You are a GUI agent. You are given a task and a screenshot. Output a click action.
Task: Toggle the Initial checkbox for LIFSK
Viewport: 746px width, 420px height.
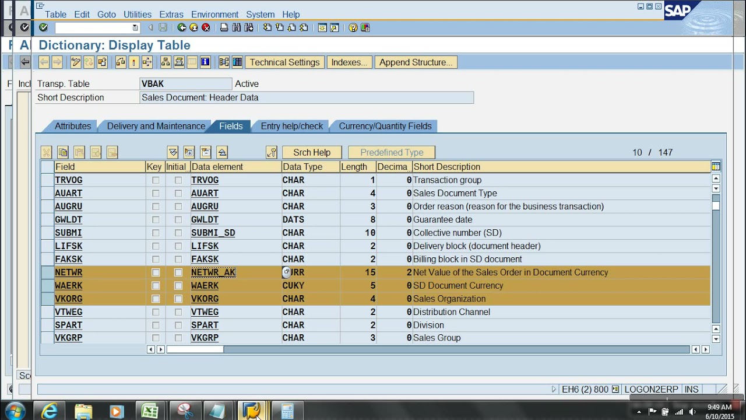[178, 246]
